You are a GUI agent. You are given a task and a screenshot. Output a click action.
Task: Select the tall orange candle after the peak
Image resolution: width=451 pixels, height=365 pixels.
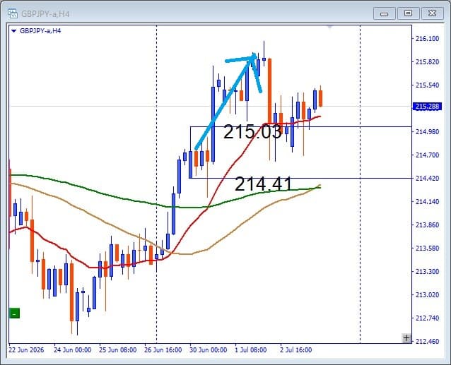pyautogui.click(x=269, y=91)
